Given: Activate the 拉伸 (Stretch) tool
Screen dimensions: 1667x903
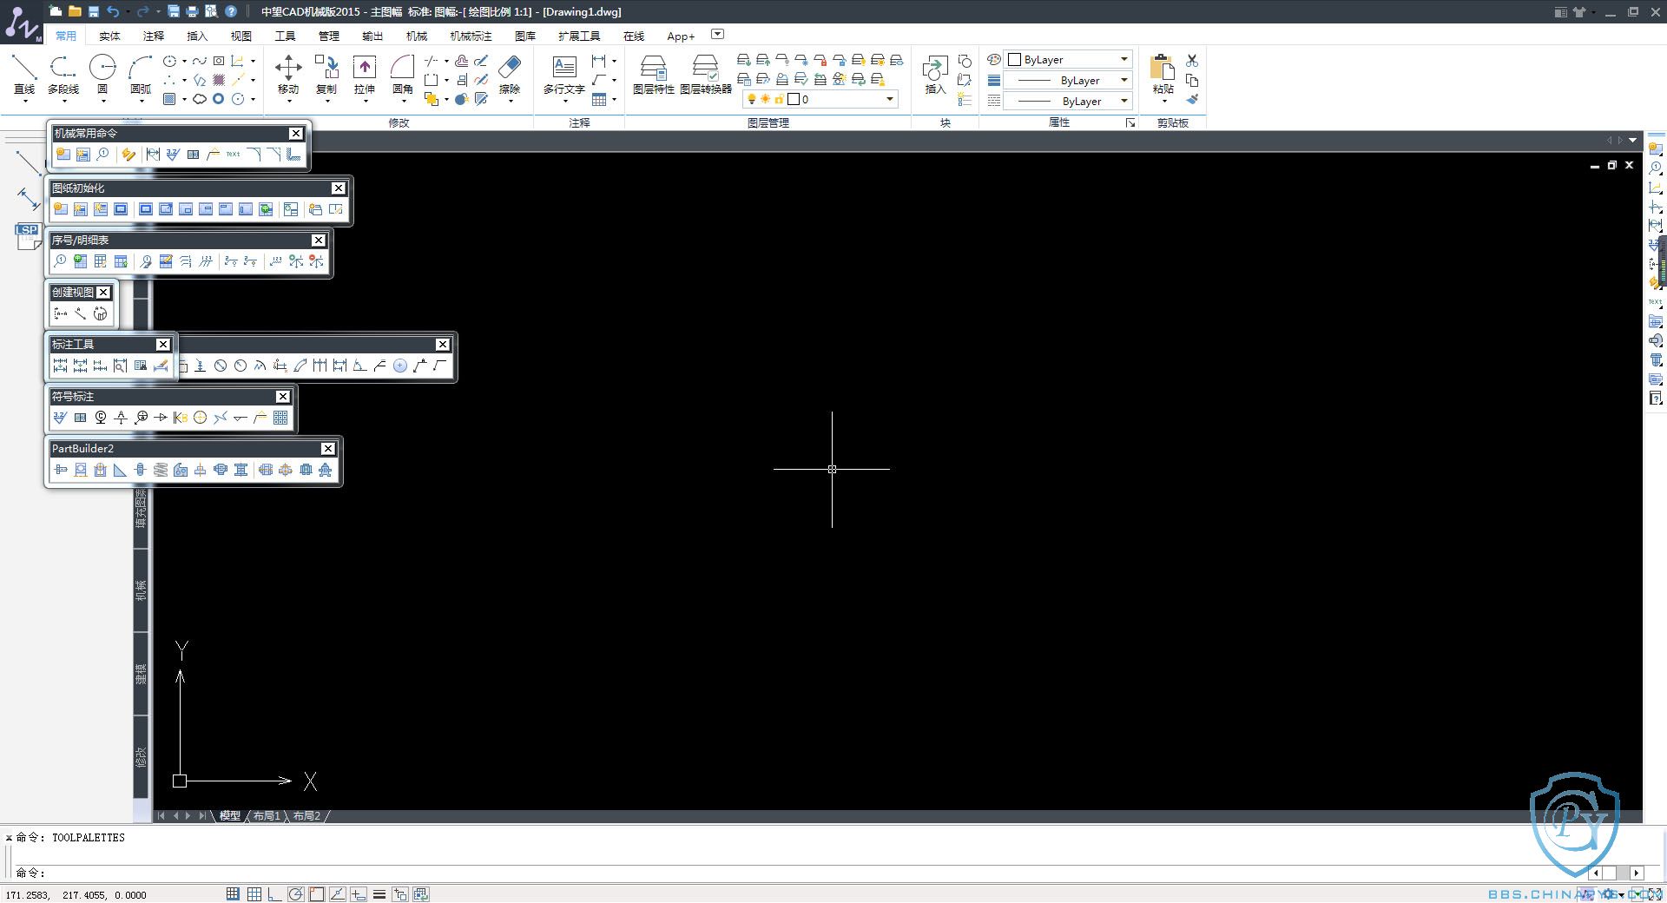Looking at the screenshot, I should [365, 73].
